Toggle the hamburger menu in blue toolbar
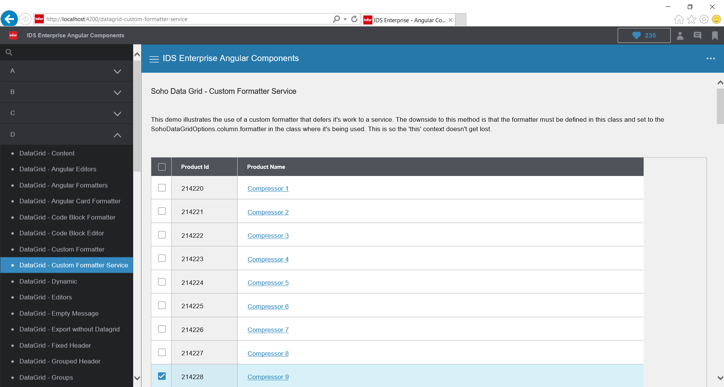The height and width of the screenshot is (387, 724). click(x=154, y=59)
